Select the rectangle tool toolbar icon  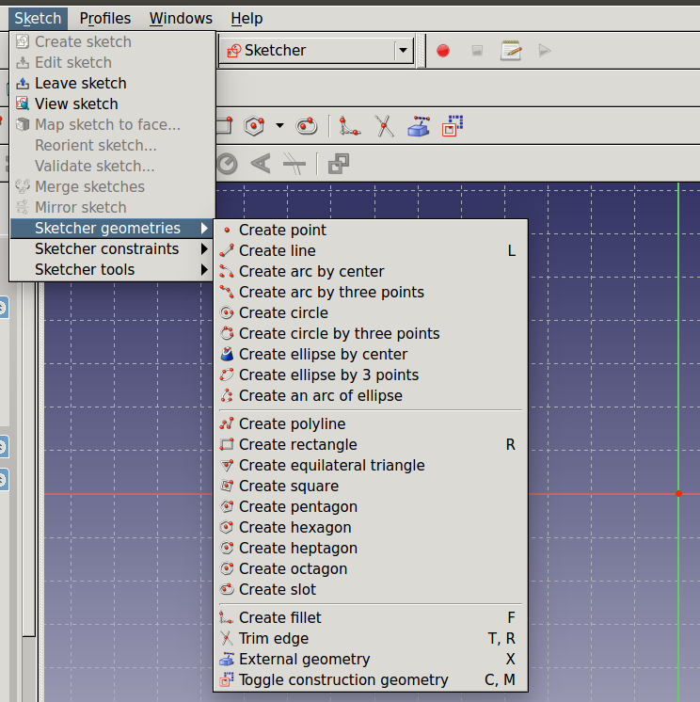click(x=225, y=126)
